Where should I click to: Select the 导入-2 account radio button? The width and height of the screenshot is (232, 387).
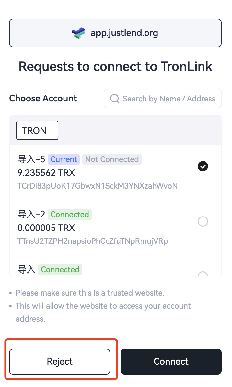coord(203,222)
